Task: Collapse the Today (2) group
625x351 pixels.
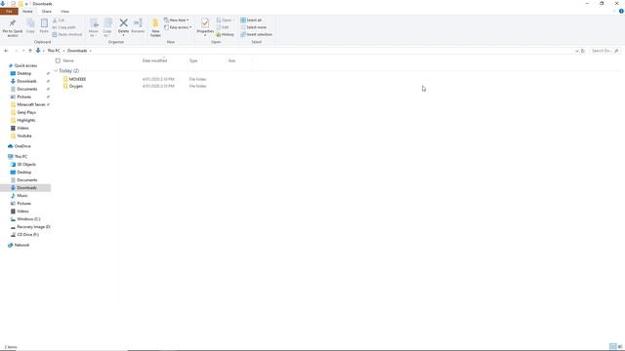Action: point(56,71)
